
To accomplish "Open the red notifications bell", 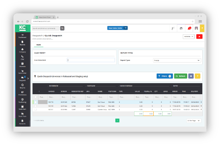I will click(189, 28).
